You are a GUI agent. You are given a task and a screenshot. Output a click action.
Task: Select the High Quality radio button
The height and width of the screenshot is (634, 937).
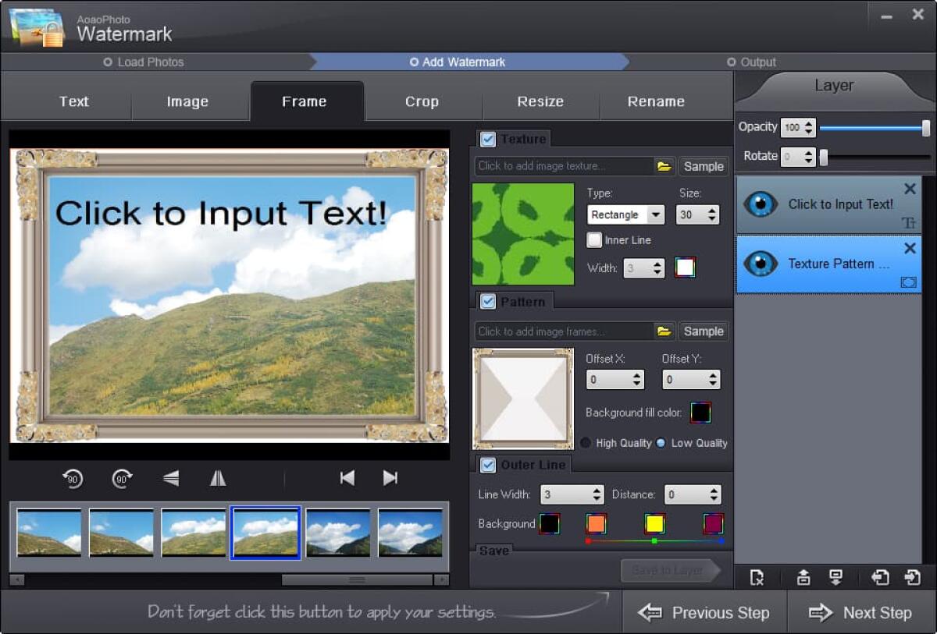(586, 442)
